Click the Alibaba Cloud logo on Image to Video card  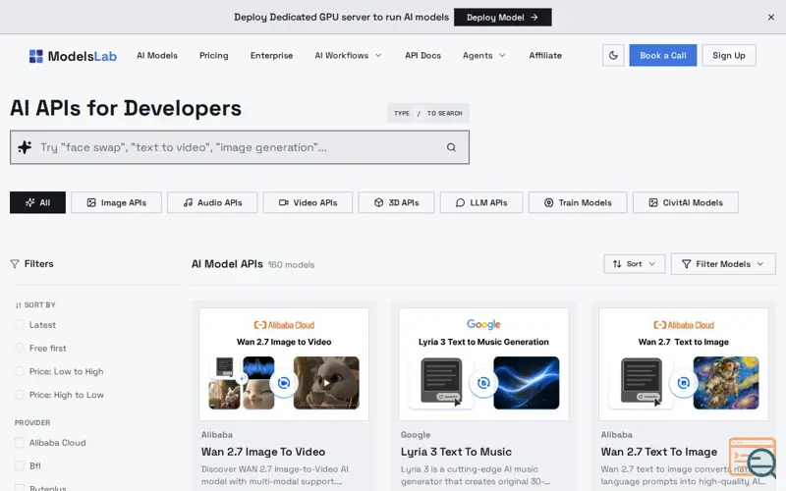tap(284, 325)
